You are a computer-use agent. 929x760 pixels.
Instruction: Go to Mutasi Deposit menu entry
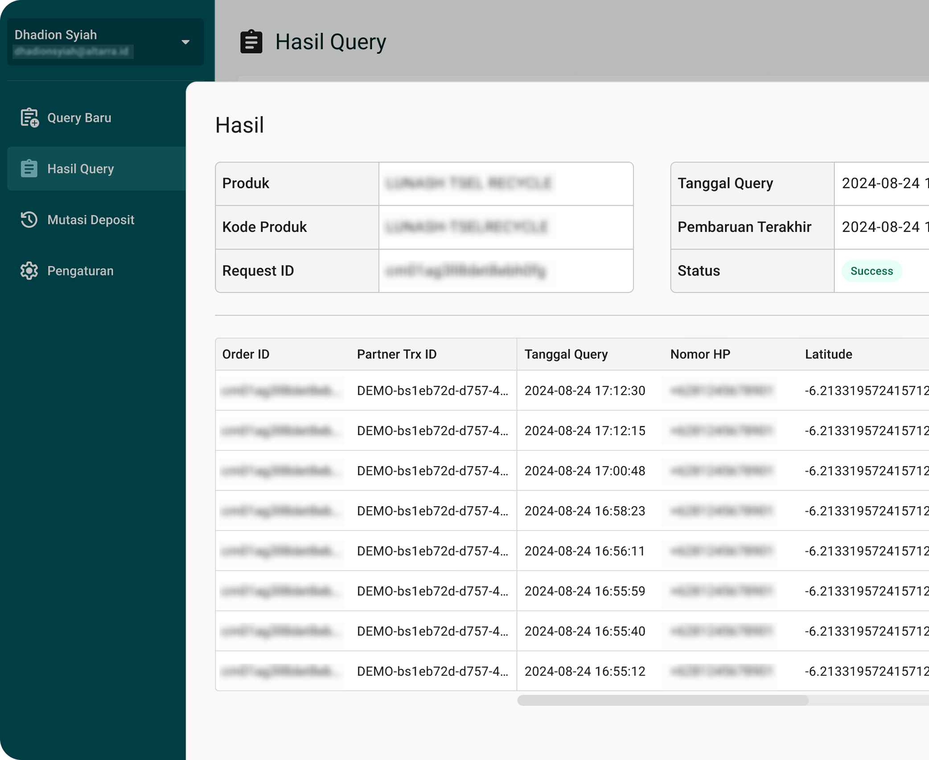coord(90,219)
